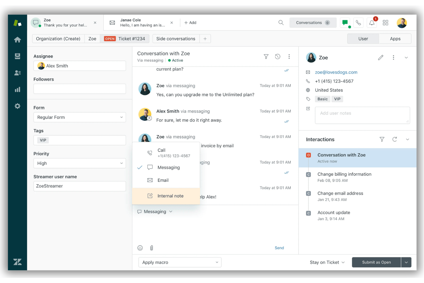Open the Messaging channel selector in the composer
424x283 pixels.
tap(155, 212)
